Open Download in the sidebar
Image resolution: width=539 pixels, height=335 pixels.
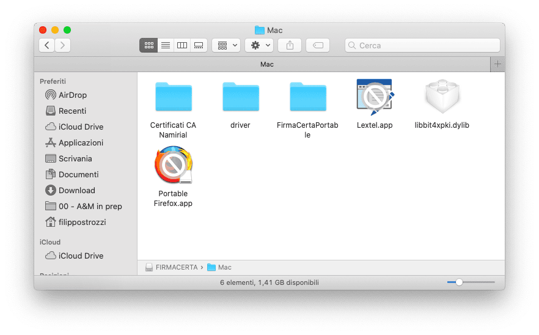pos(70,190)
